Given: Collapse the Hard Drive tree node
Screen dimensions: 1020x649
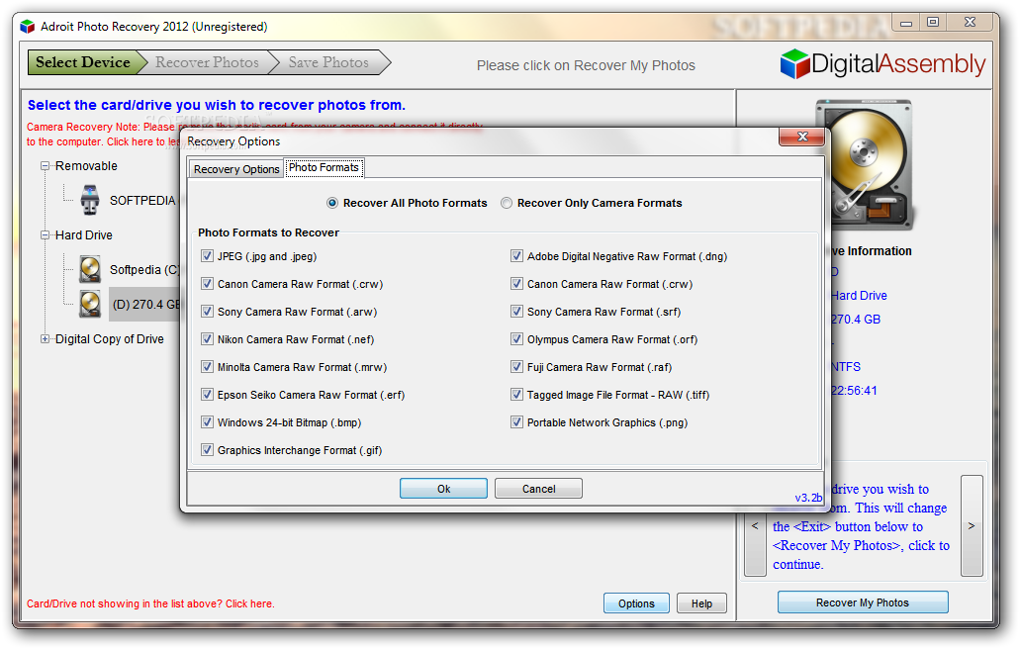Looking at the screenshot, I should click(45, 234).
